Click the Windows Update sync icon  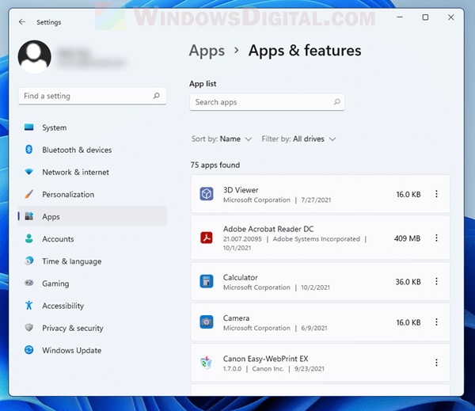29,350
